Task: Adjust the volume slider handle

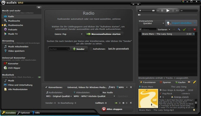Action: (154, 10)
